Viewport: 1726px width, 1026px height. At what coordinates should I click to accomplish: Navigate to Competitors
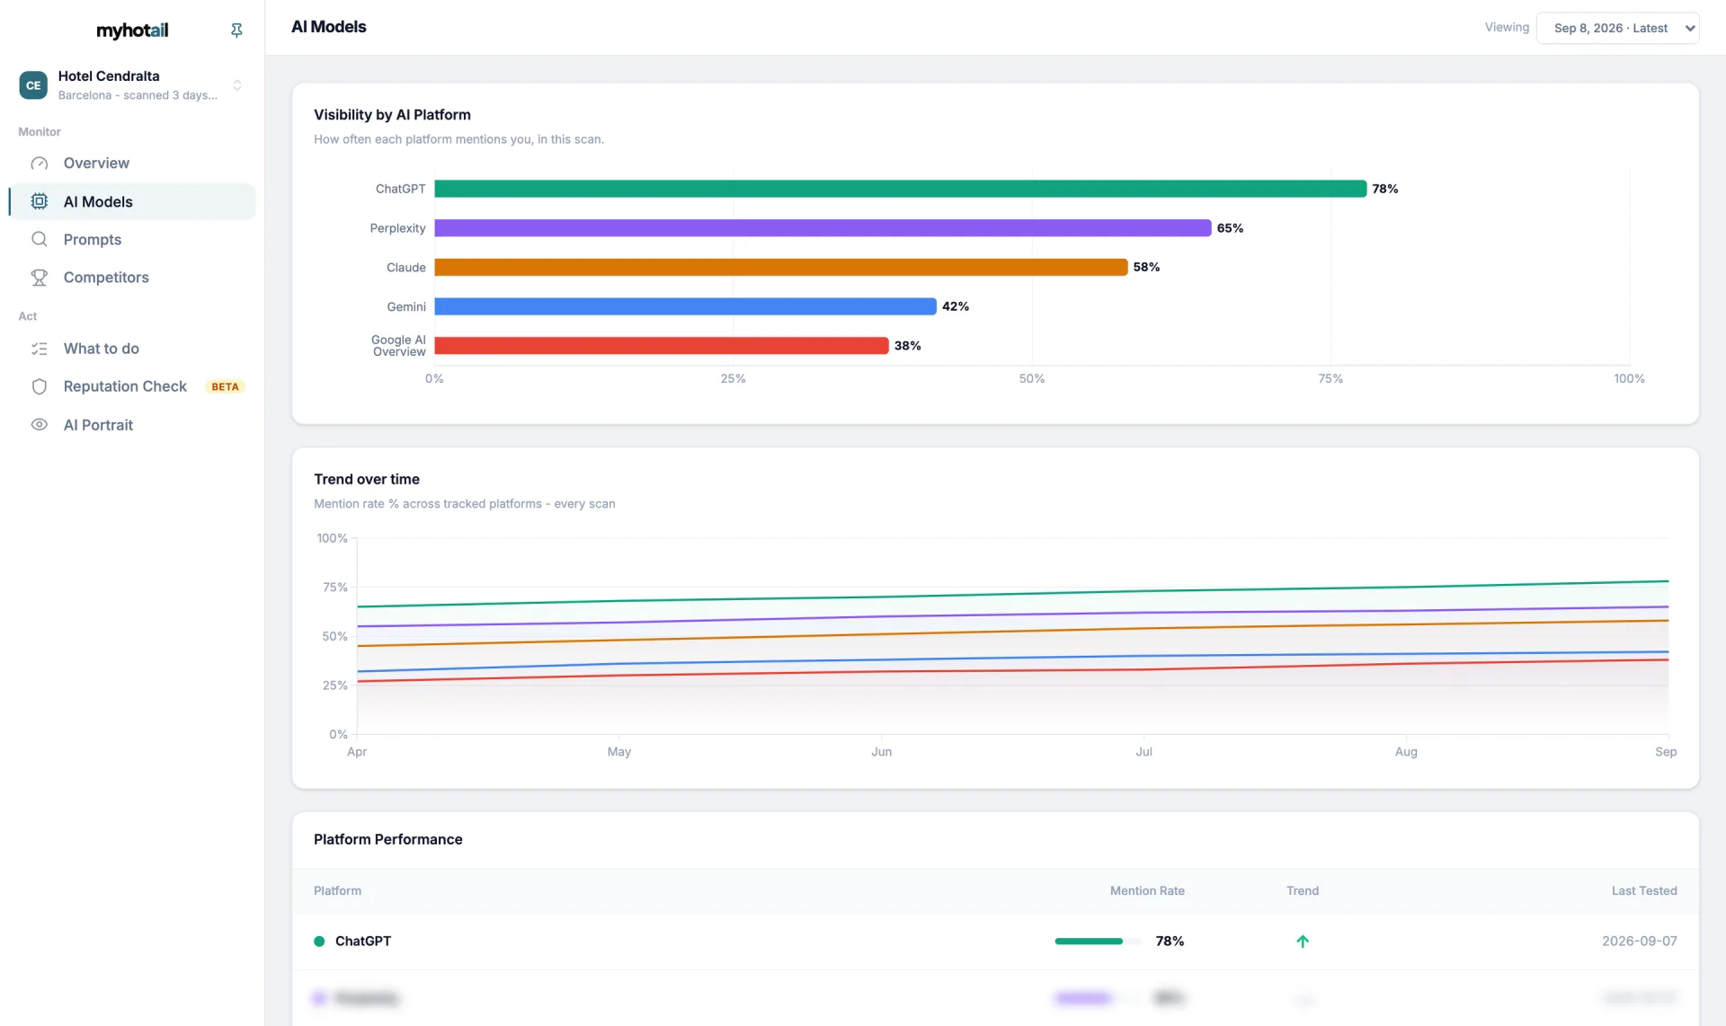coord(132,278)
